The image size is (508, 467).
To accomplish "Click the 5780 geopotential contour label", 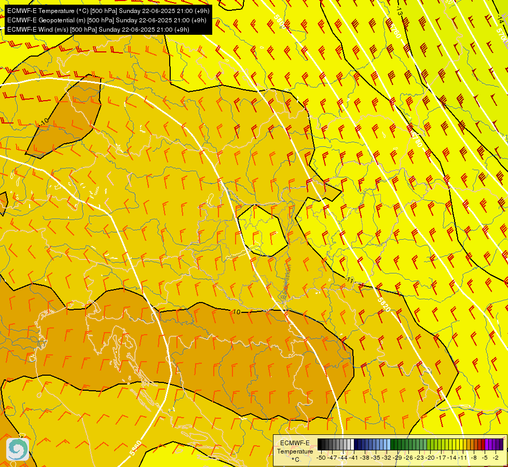I will coord(416,139).
